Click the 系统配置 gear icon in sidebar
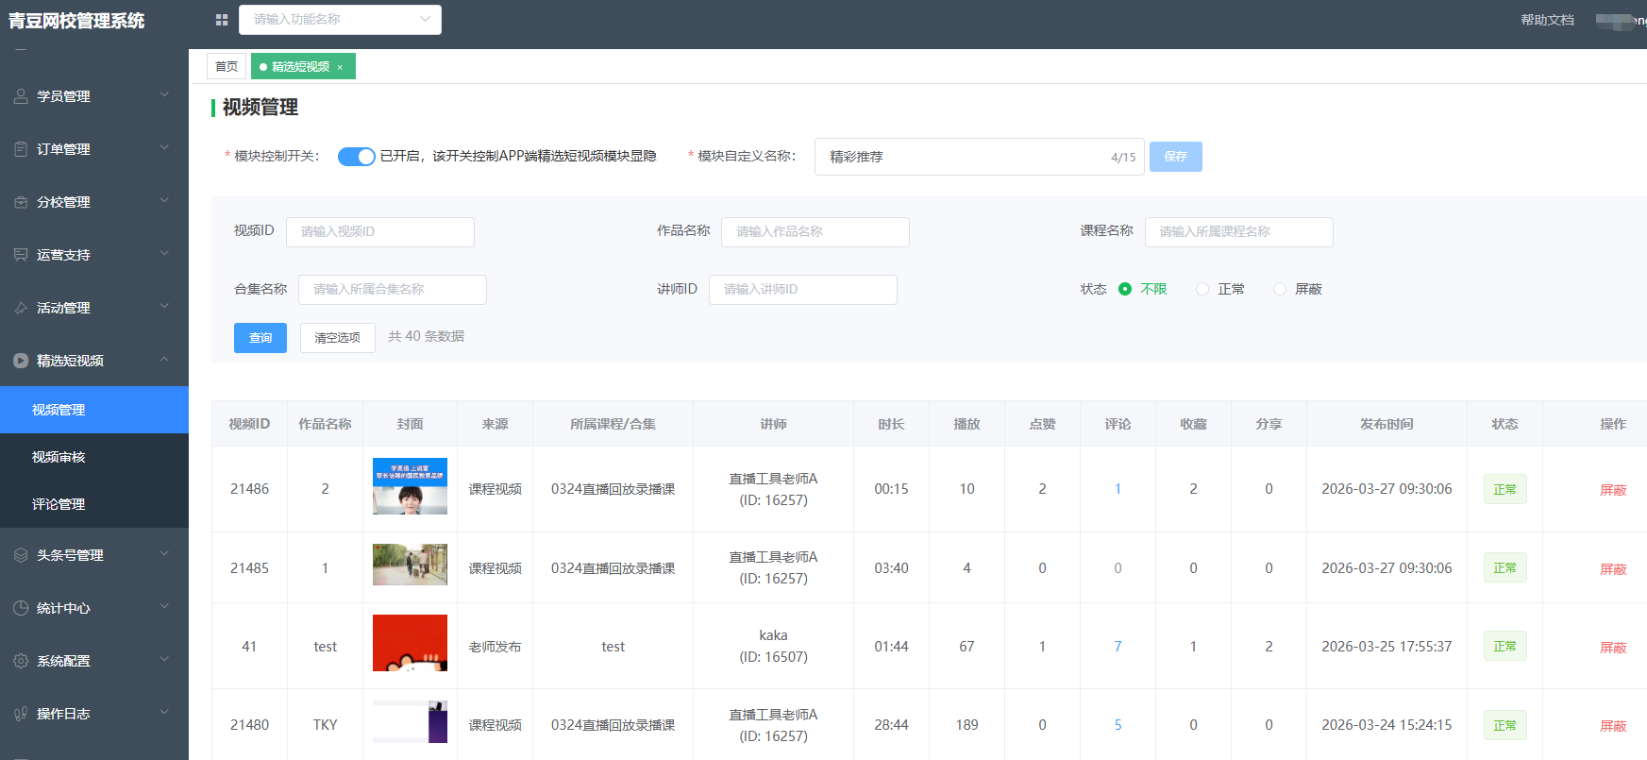1647x760 pixels. click(x=21, y=661)
